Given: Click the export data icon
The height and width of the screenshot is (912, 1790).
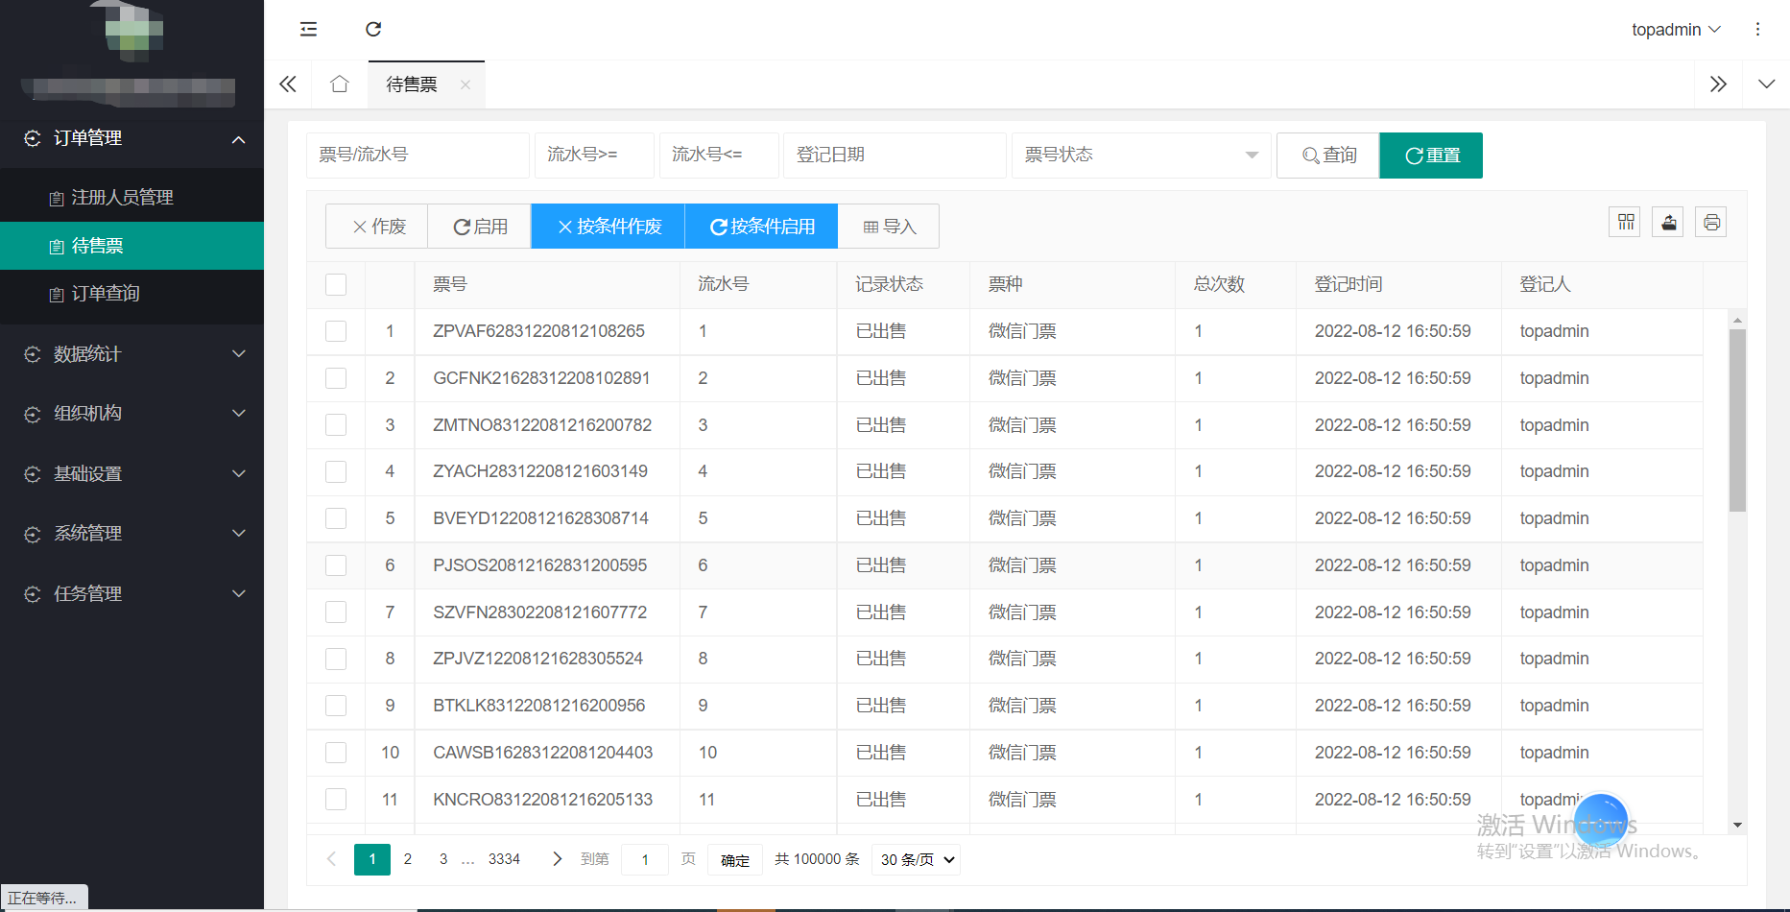Looking at the screenshot, I should 1668,222.
